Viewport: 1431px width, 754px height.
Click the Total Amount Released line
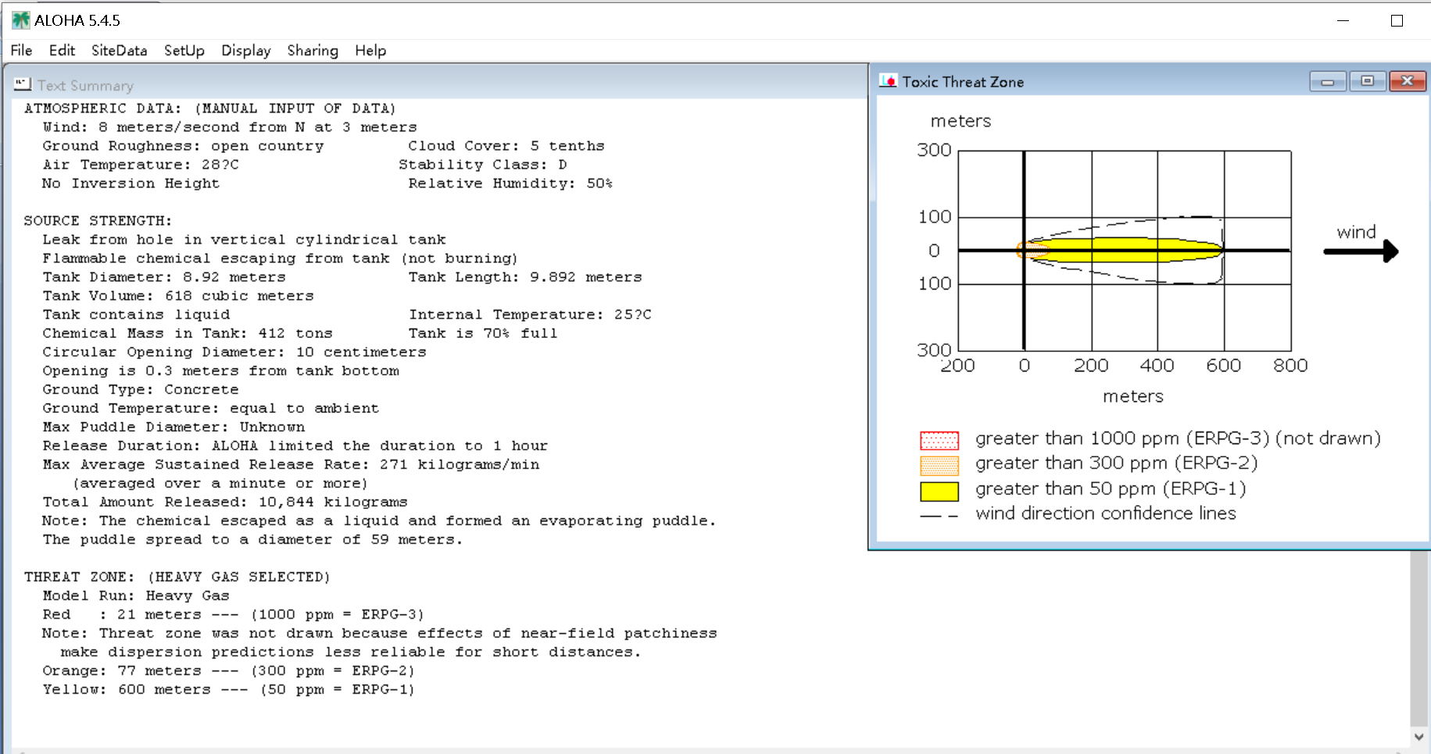tap(225, 502)
